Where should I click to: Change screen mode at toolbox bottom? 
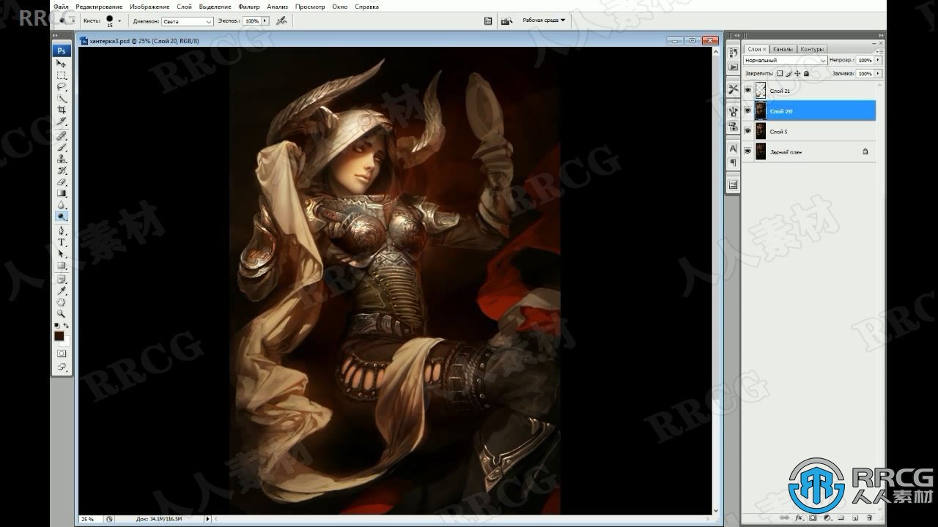click(x=62, y=366)
